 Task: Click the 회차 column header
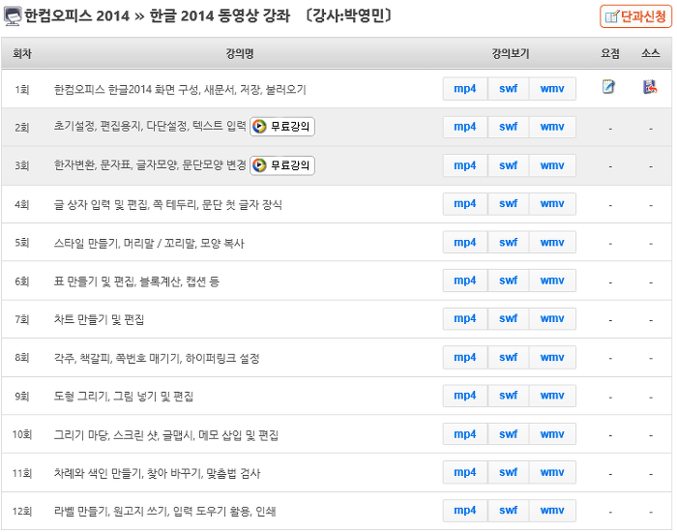pyautogui.click(x=22, y=53)
